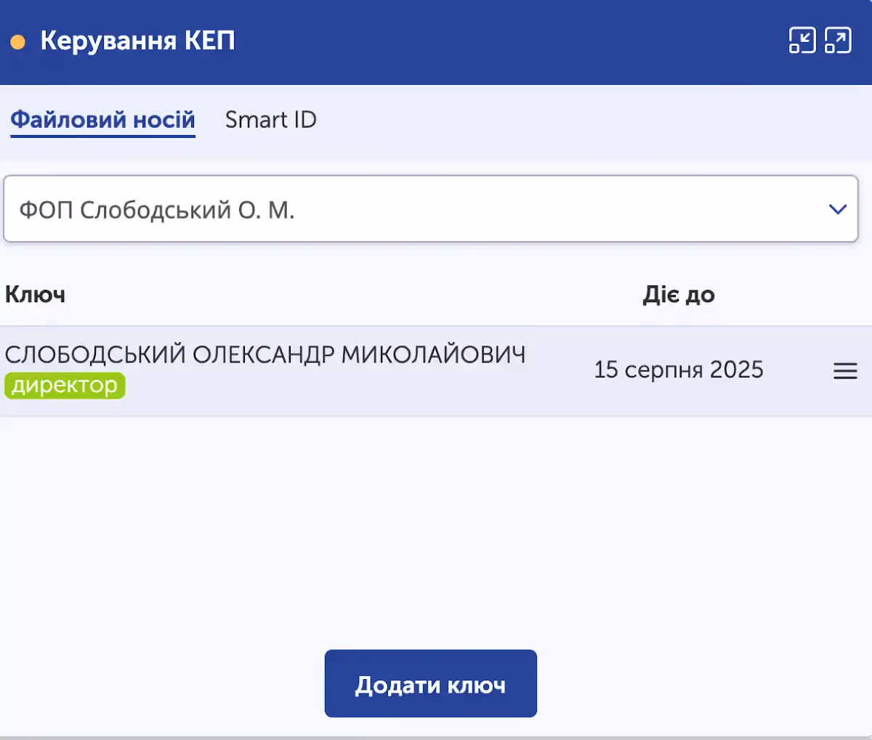The height and width of the screenshot is (740, 872).
Task: Click the Керування КЕП title text
Action: 137,41
